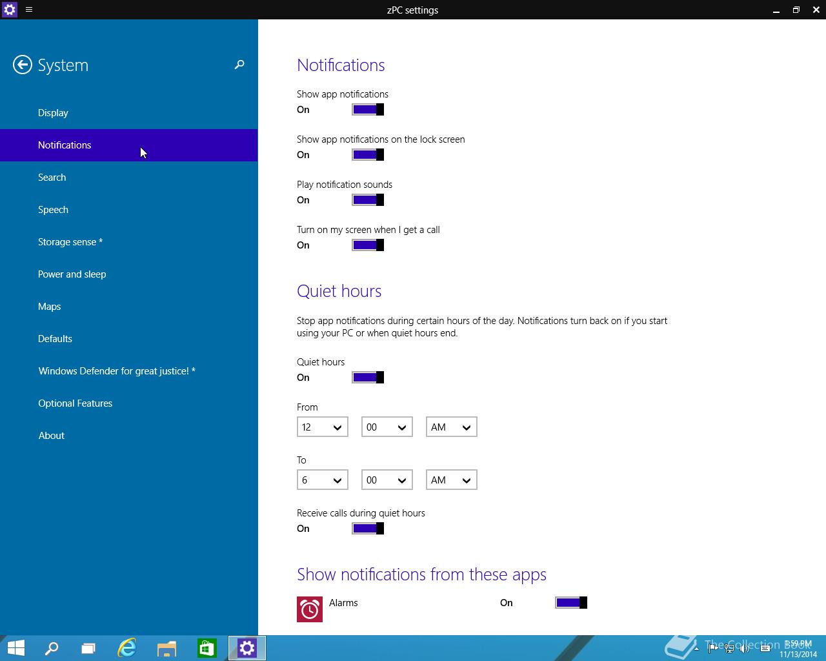Click the network tray icon
826x661 pixels.
pos(729,649)
